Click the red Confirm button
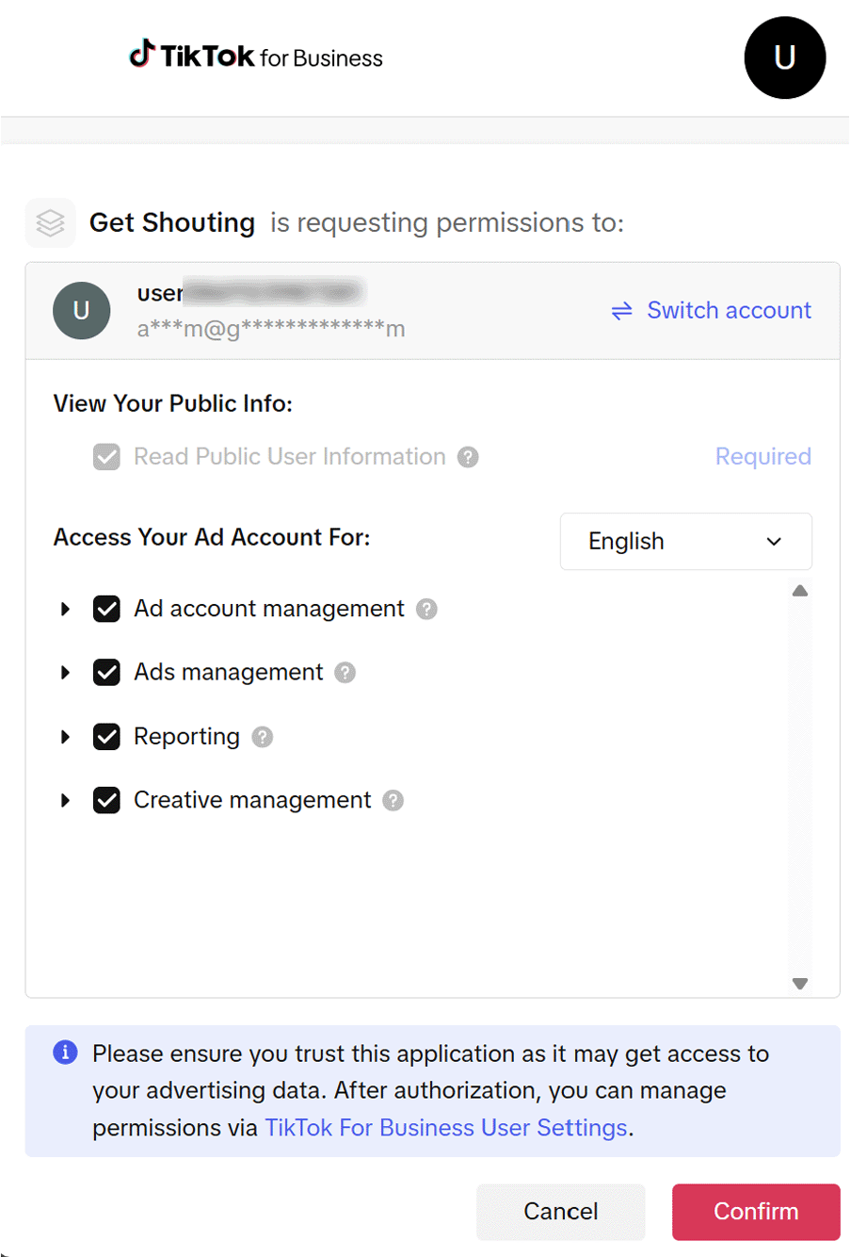 pyautogui.click(x=756, y=1212)
